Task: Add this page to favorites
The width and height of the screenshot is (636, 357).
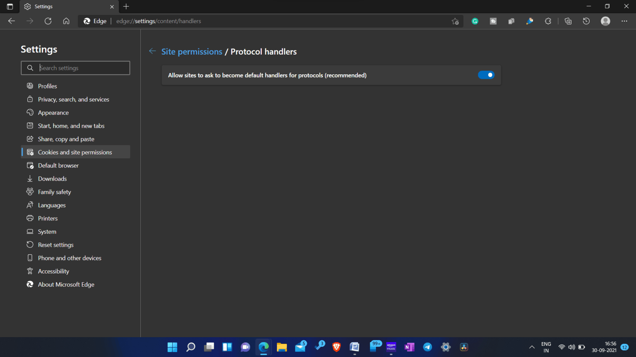Action: [x=455, y=21]
